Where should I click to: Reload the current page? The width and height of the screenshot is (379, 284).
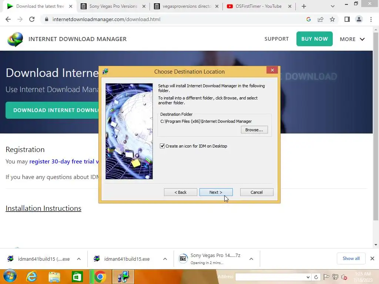click(32, 19)
